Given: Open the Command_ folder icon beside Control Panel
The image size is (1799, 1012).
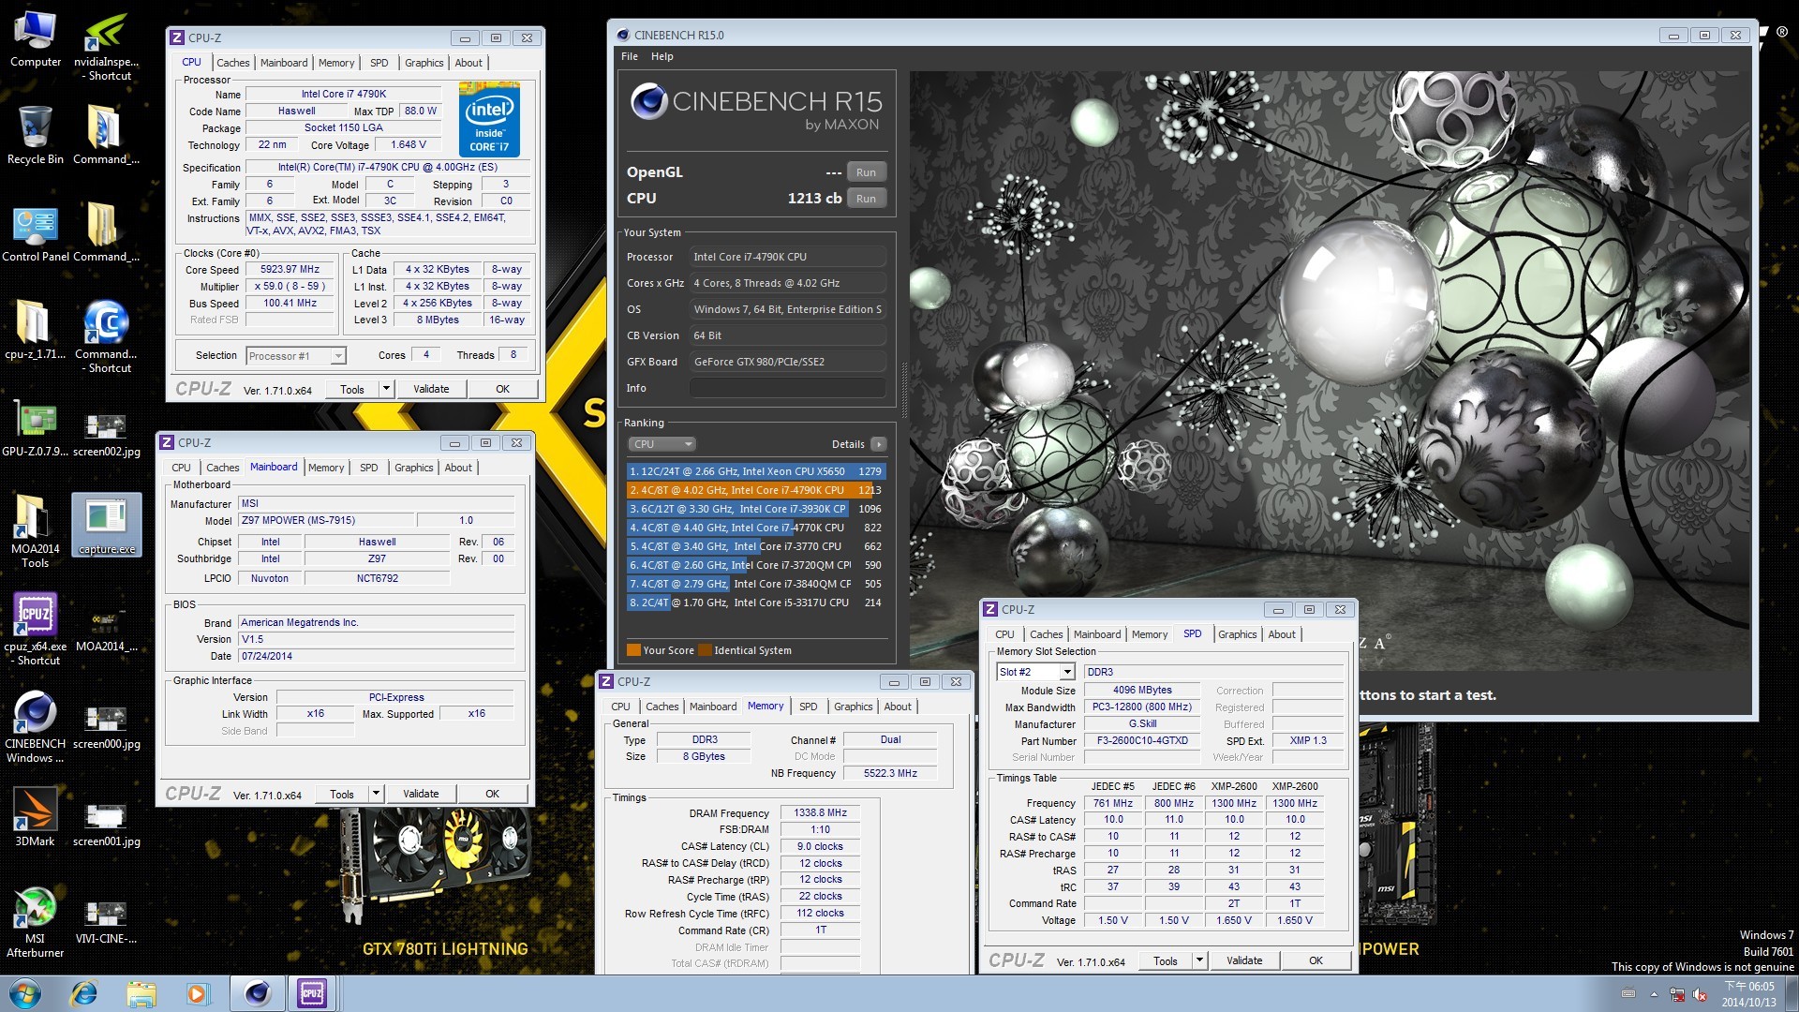Looking at the screenshot, I should 106,233.
